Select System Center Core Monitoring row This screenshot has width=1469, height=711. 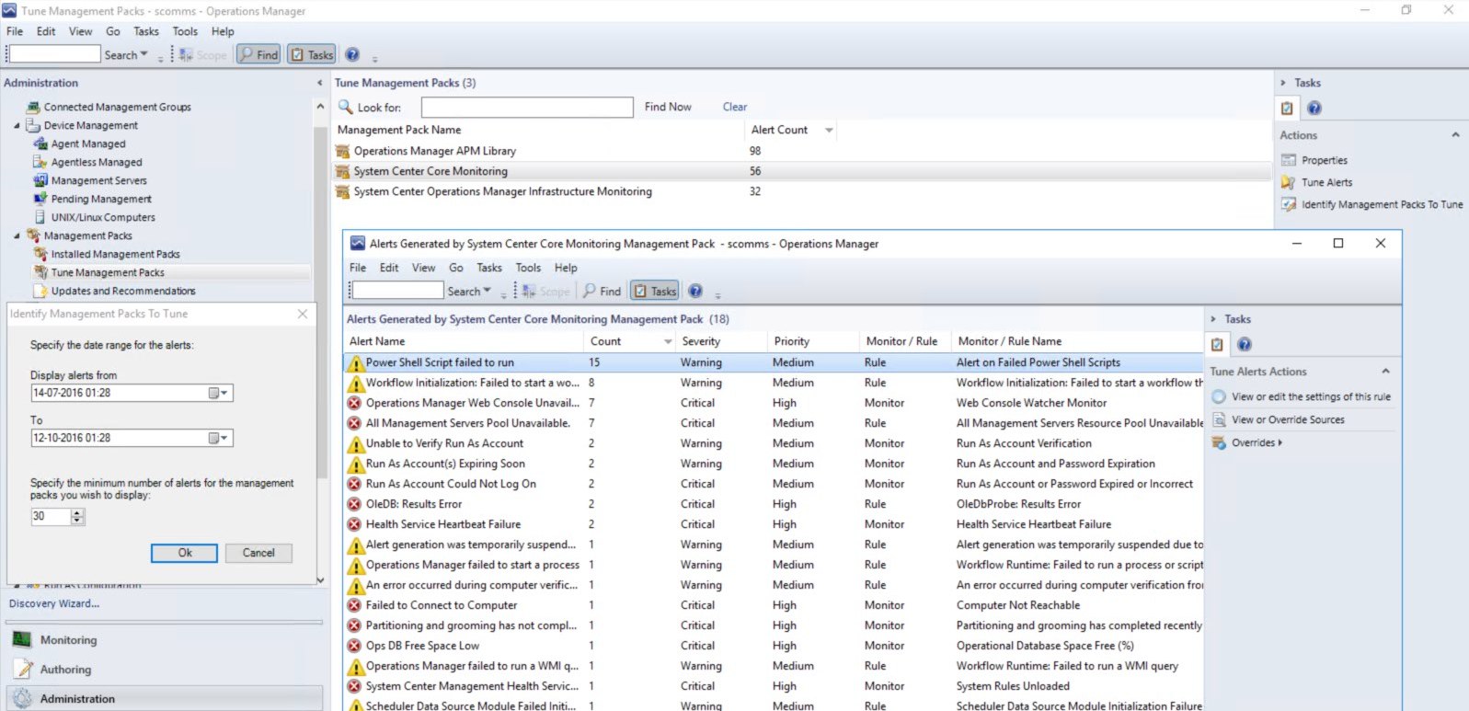tap(800, 171)
